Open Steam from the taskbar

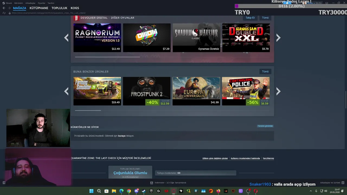tap(144, 191)
